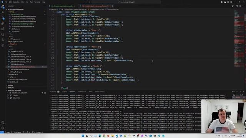The image size is (246, 138).
Task: Open Accounts icon in activity bar
Action: click(x=3, y=123)
